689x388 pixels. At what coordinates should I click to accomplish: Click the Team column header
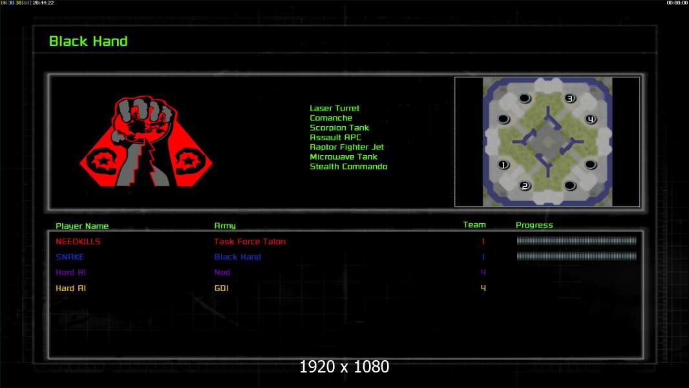tap(474, 224)
